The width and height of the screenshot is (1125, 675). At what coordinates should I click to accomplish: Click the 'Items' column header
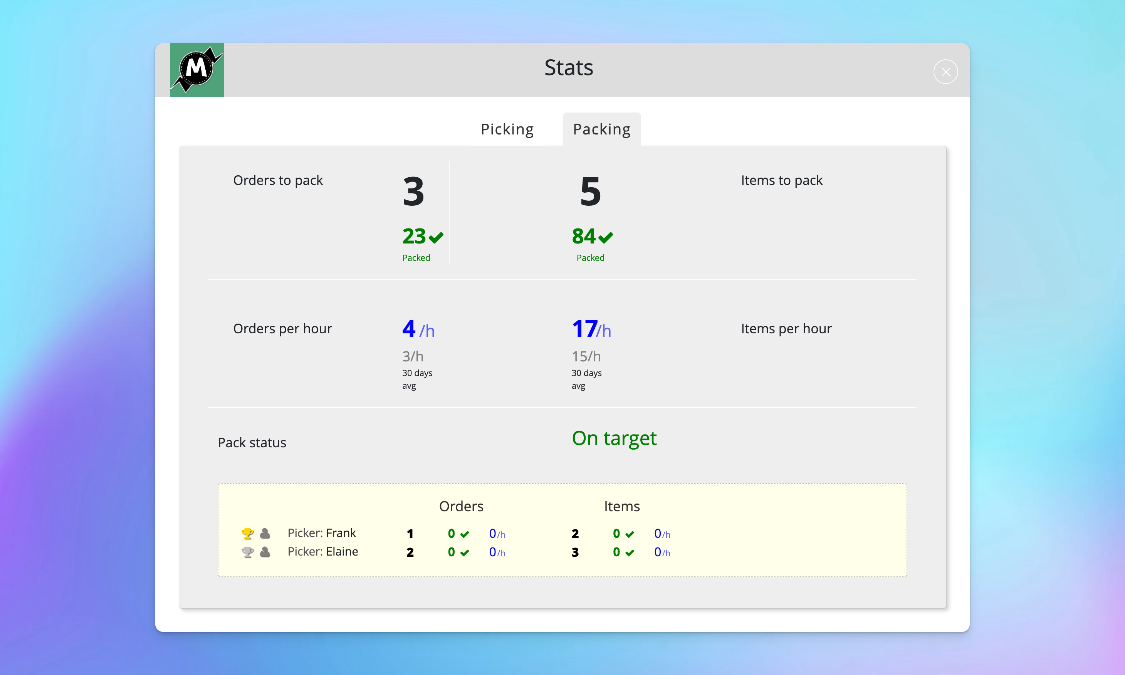(x=621, y=507)
